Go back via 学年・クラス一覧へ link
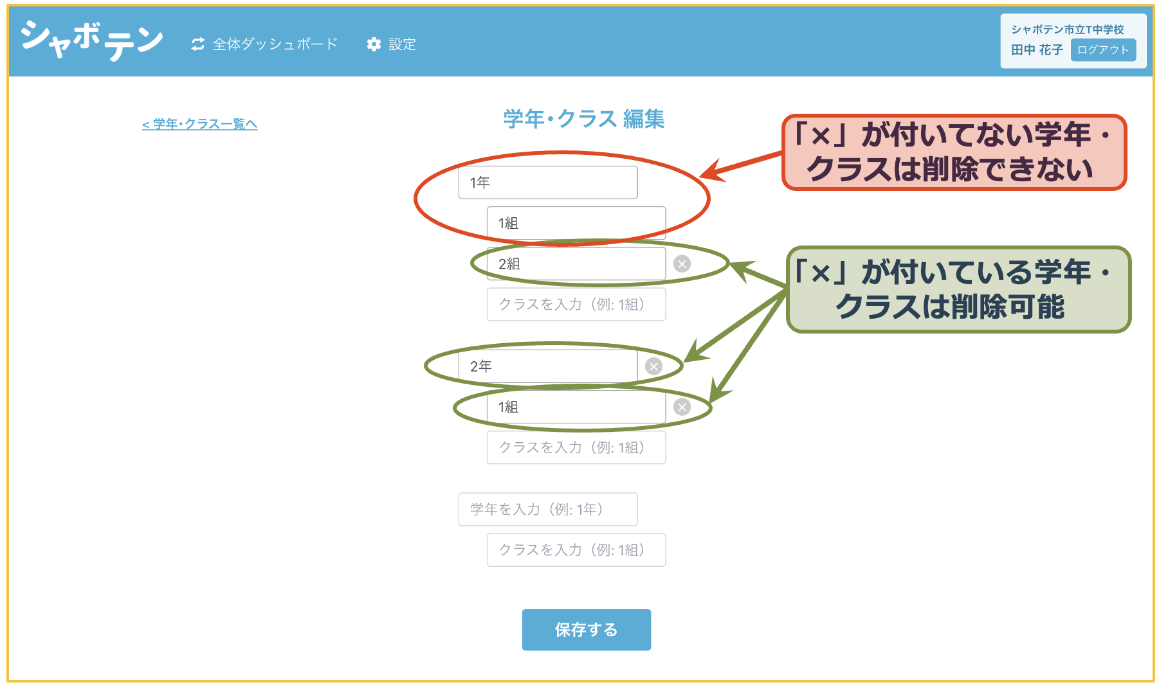This screenshot has height=687, width=1159. [x=199, y=124]
